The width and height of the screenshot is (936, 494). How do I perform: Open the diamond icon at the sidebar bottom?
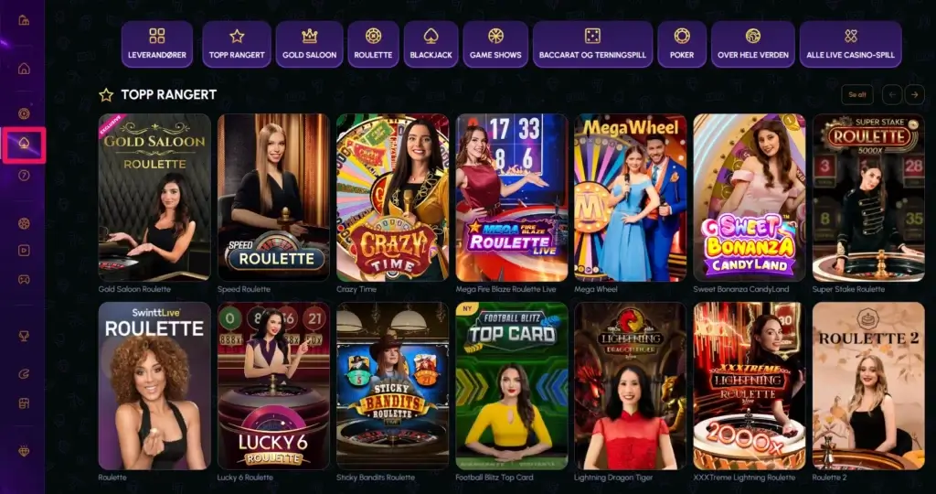point(24,452)
